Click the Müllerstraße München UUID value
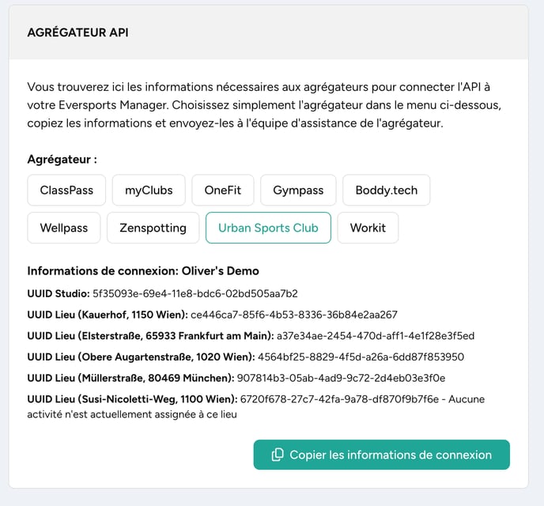This screenshot has width=544, height=506. [x=341, y=378]
